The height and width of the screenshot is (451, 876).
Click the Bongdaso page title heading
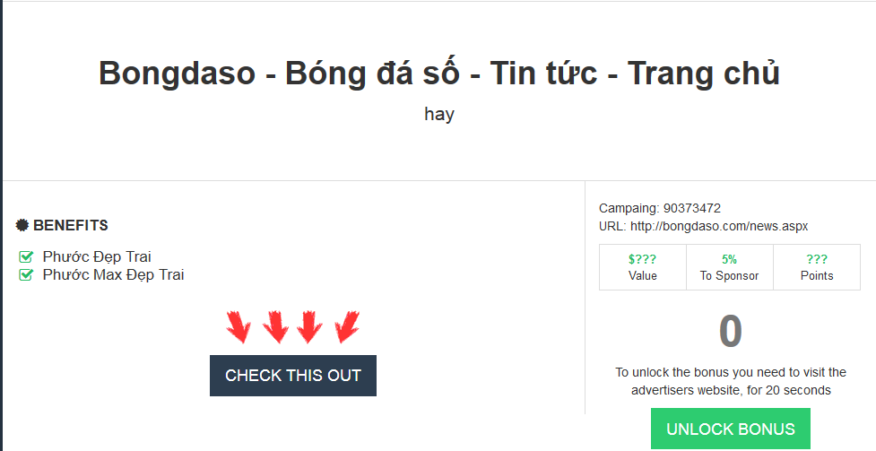(438, 74)
